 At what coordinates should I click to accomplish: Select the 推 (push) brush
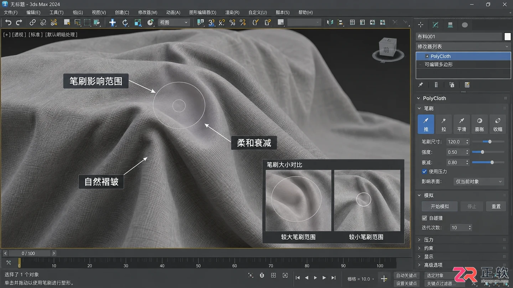426,124
